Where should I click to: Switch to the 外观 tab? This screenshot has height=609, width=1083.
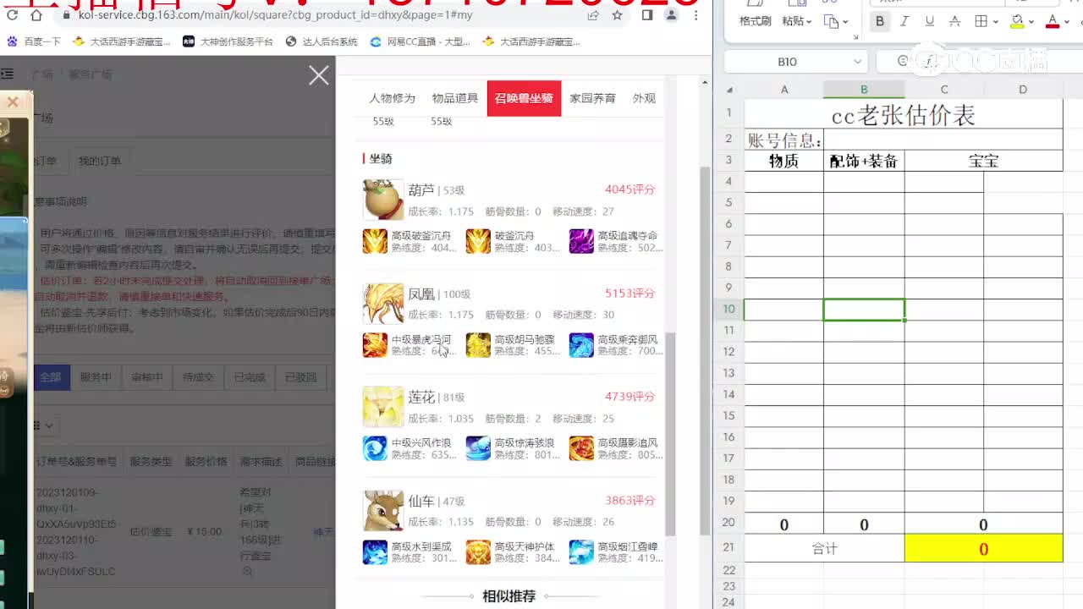[x=644, y=98]
